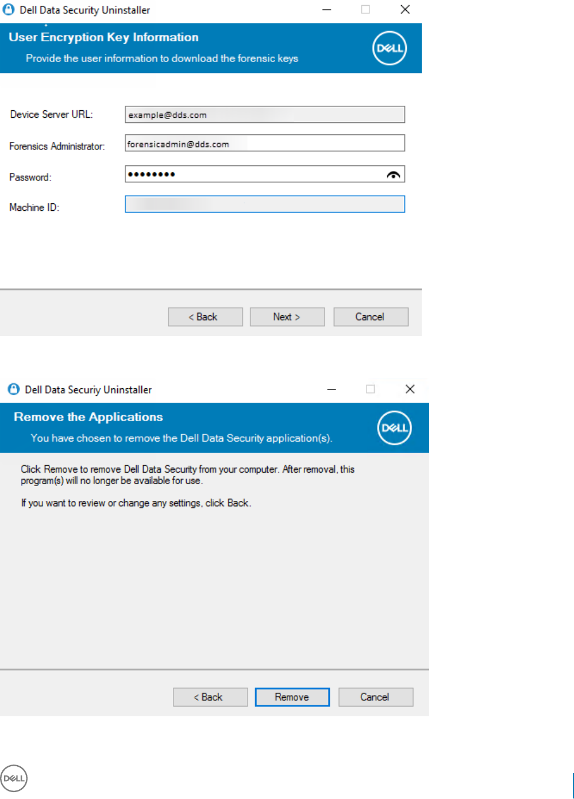Click the 'Password:' label

tap(30, 177)
